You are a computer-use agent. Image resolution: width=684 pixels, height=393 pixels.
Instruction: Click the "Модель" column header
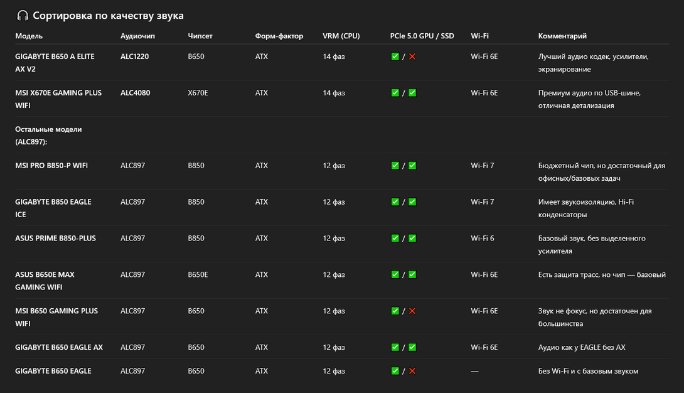pos(29,36)
